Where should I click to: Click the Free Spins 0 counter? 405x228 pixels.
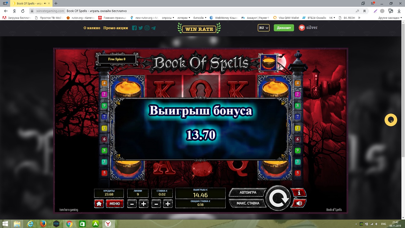(117, 59)
